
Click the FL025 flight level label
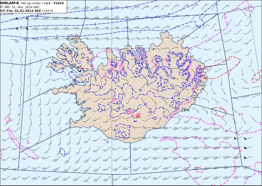(59, 3)
